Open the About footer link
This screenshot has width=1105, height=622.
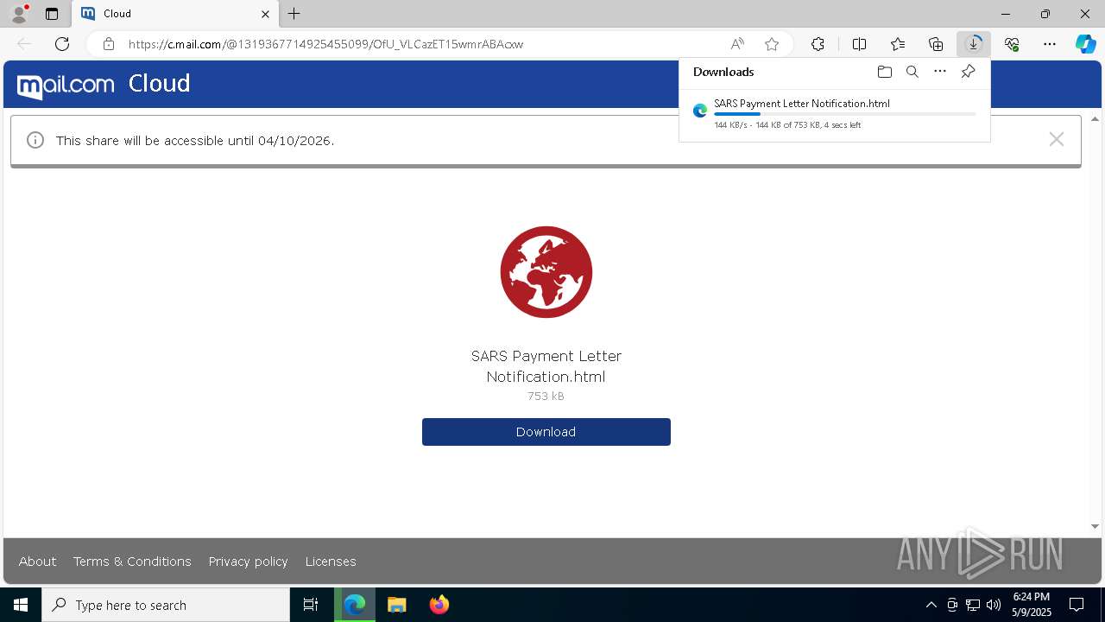point(37,562)
